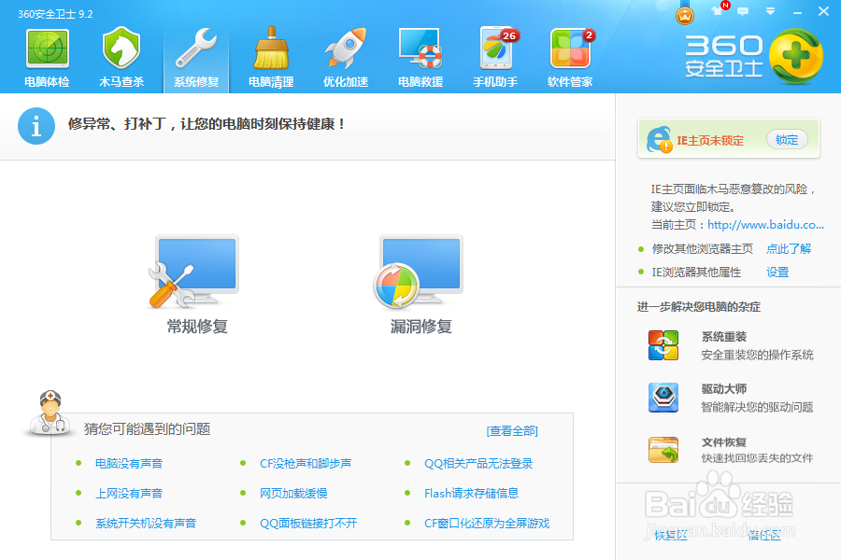Screen dimensions: 841x560
Task: Open Flash请求存储信息 problem link
Action: click(472, 494)
